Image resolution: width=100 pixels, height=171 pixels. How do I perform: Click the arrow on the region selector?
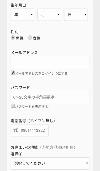tap(87, 163)
